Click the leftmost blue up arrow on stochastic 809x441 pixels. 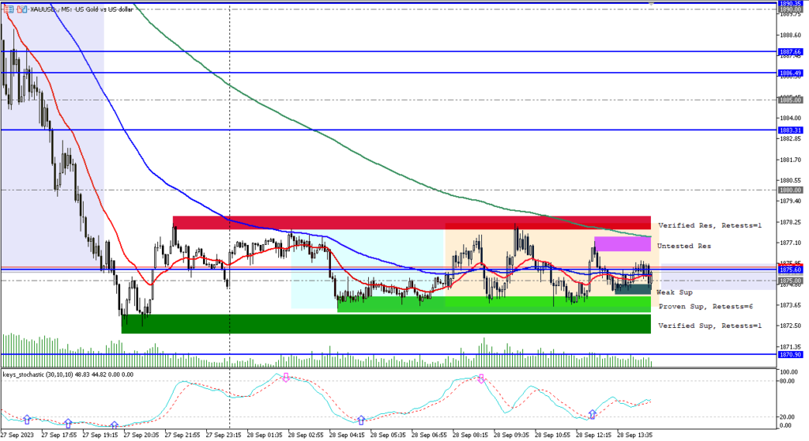pos(27,419)
